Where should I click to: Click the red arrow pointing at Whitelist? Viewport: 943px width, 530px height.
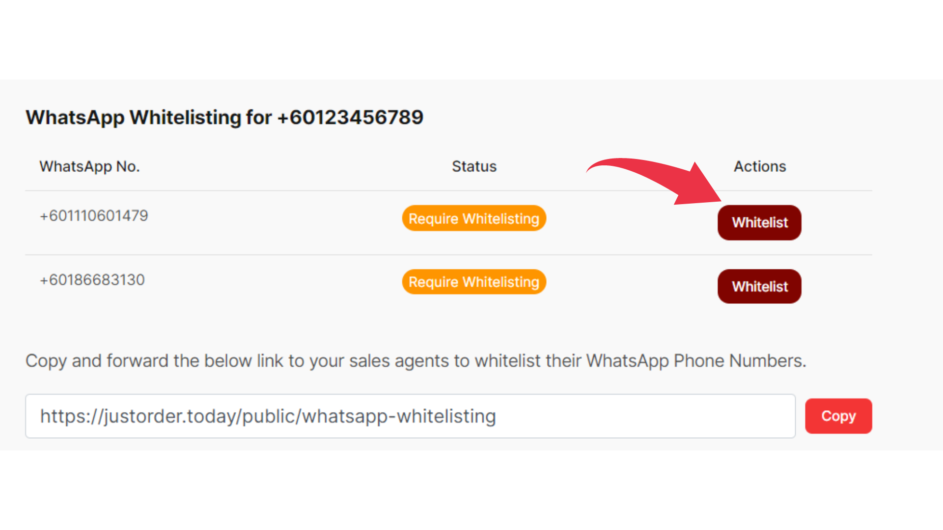click(x=658, y=181)
